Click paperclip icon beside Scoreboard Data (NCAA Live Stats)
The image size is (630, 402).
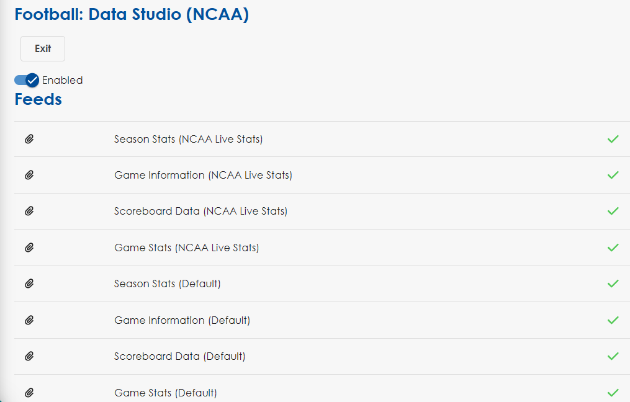(29, 211)
